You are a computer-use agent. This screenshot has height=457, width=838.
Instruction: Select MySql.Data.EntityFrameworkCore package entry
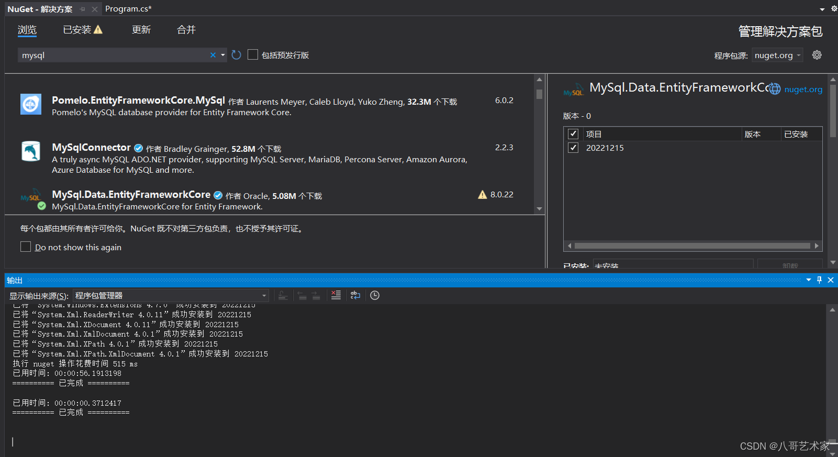[x=131, y=194]
